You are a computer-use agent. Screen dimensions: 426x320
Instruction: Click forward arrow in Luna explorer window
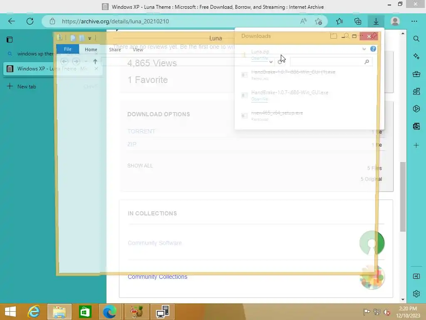point(76,62)
